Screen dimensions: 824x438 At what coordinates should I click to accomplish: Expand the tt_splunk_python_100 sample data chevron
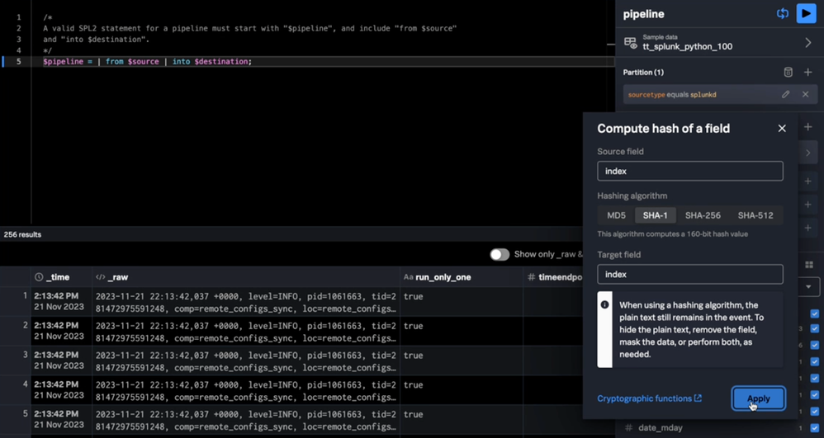pos(807,42)
